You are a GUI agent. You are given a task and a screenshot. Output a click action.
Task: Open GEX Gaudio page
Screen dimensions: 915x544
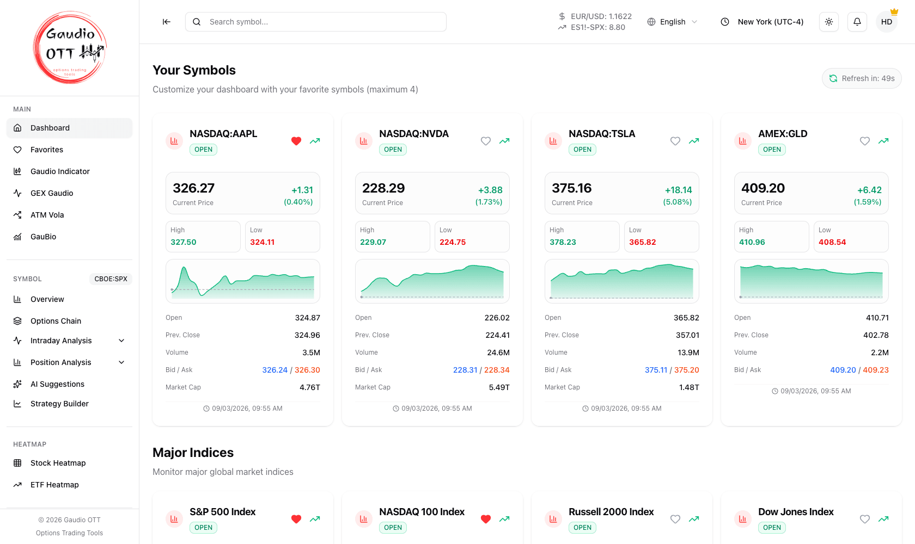70,193
